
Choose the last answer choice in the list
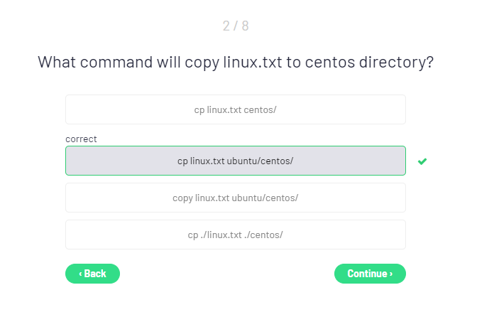[235, 235]
